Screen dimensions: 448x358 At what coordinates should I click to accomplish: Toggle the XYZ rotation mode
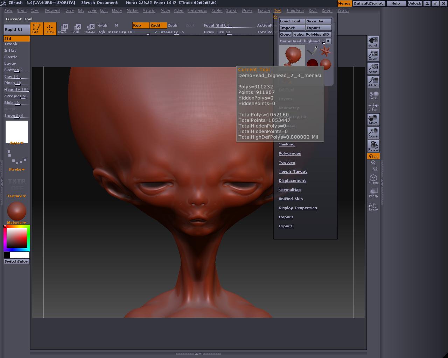373,156
